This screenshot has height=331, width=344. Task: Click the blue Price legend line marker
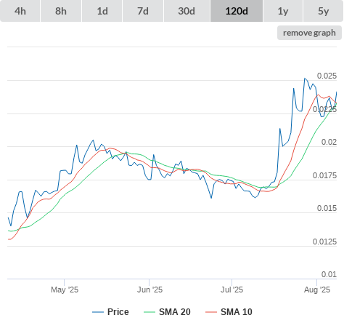point(98,312)
